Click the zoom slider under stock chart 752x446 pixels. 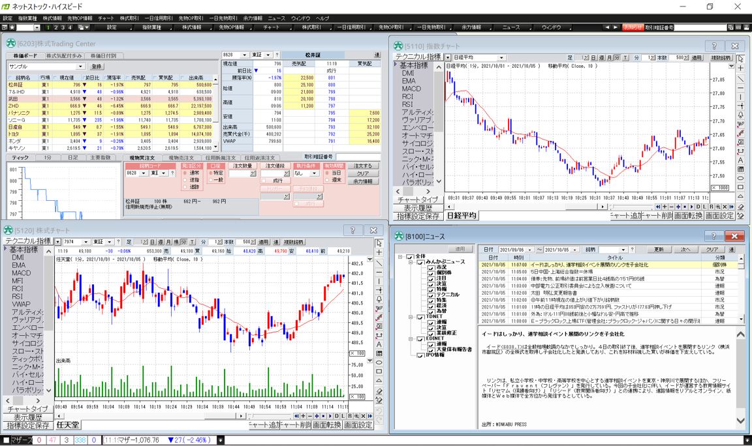270,416
